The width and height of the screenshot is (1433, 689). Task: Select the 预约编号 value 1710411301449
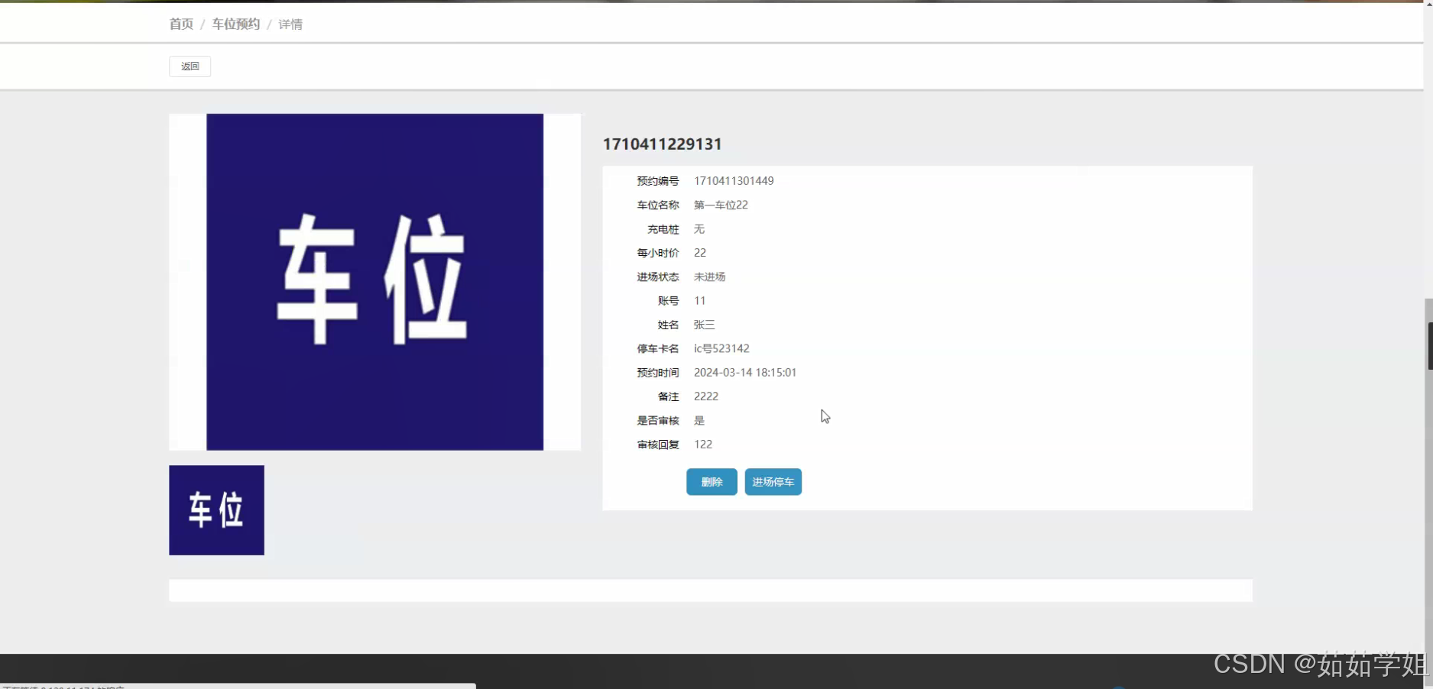(734, 181)
